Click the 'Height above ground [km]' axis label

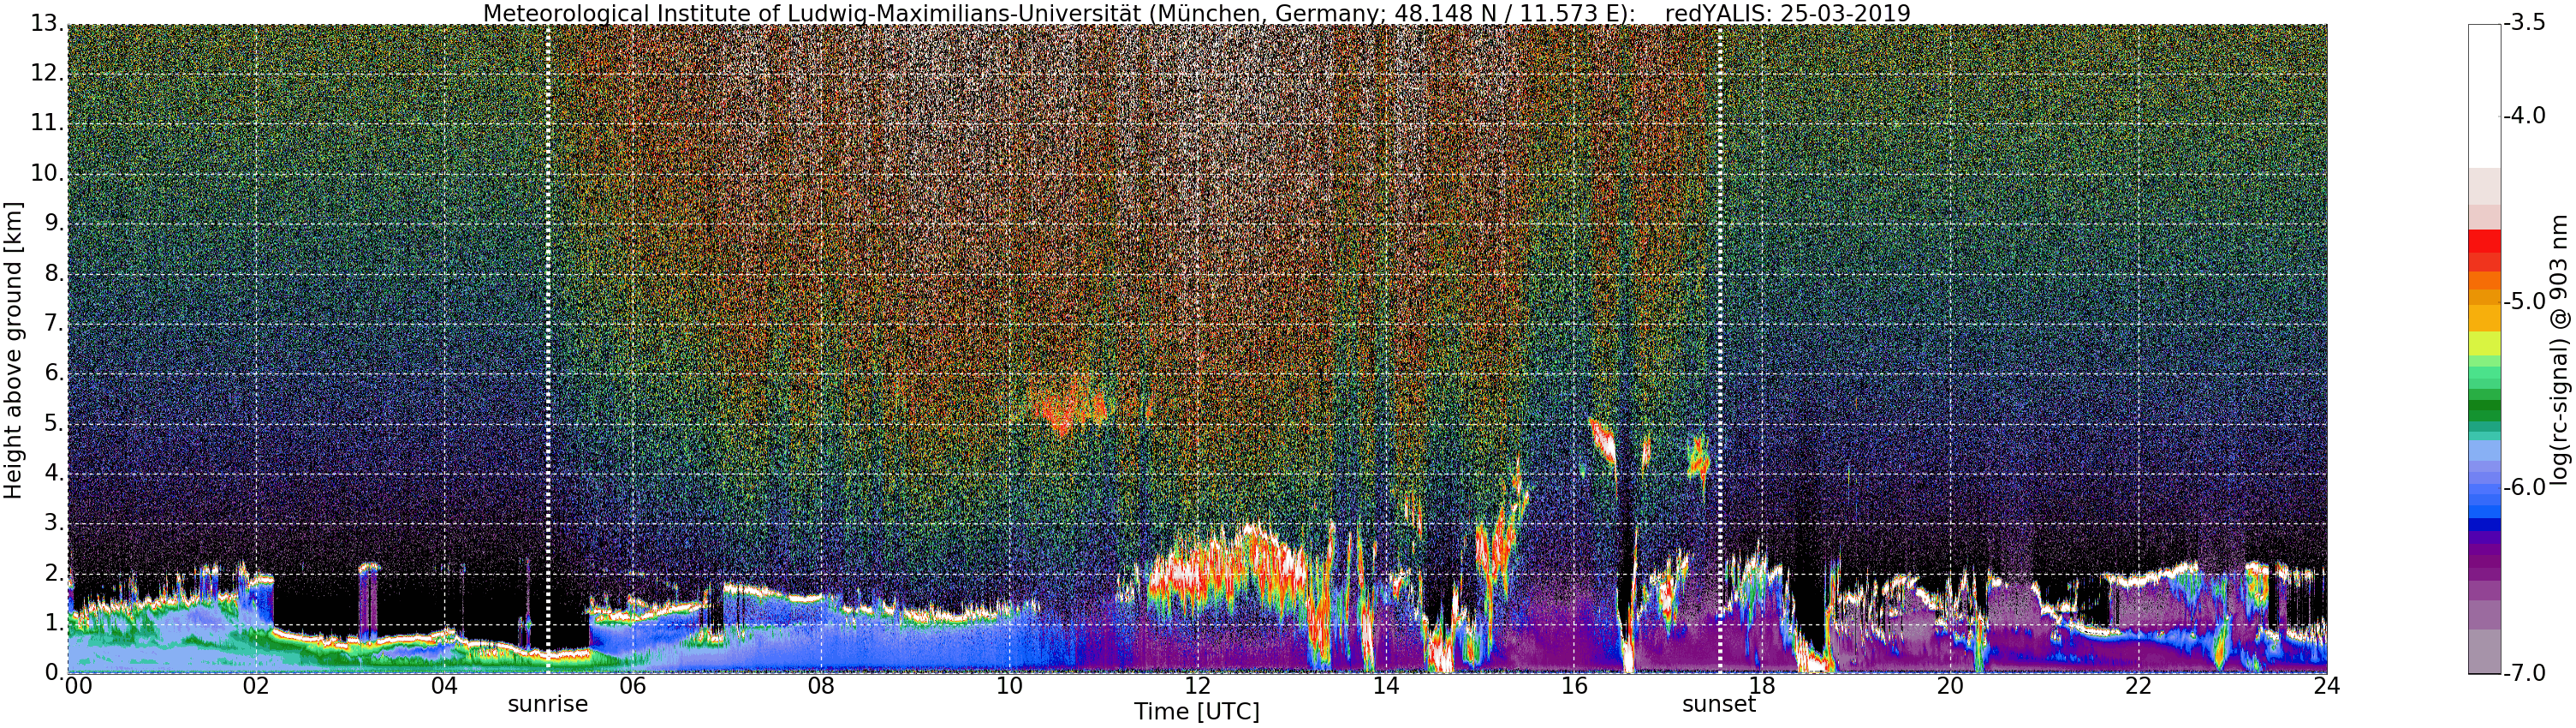coord(13,349)
